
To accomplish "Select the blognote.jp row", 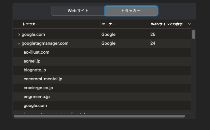I will point(102,70).
